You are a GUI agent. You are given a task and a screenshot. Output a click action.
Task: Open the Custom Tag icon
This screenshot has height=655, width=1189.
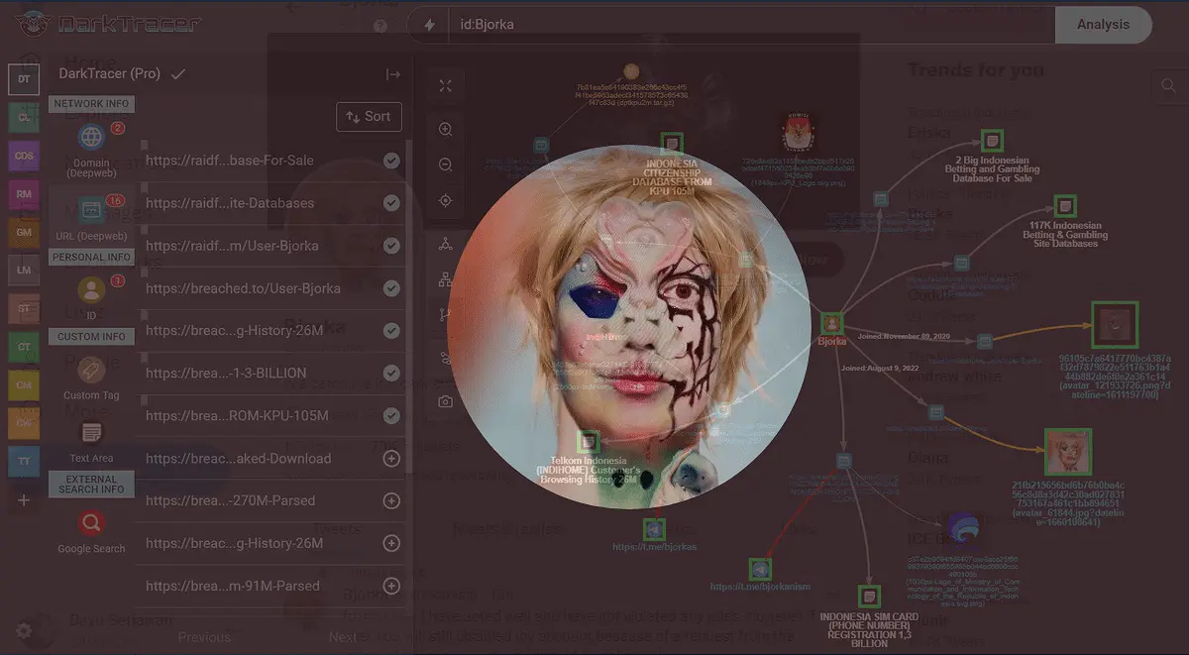pos(91,370)
